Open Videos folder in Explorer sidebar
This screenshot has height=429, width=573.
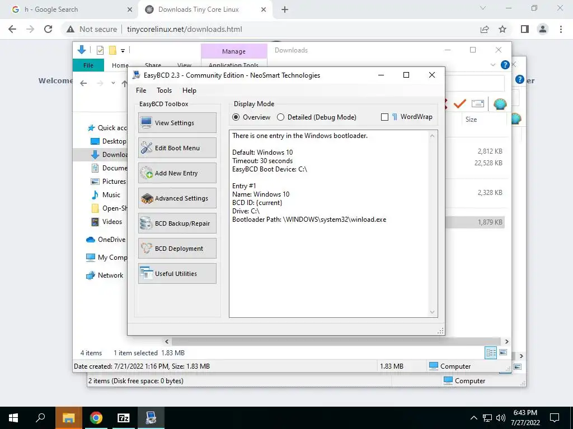[x=106, y=221]
